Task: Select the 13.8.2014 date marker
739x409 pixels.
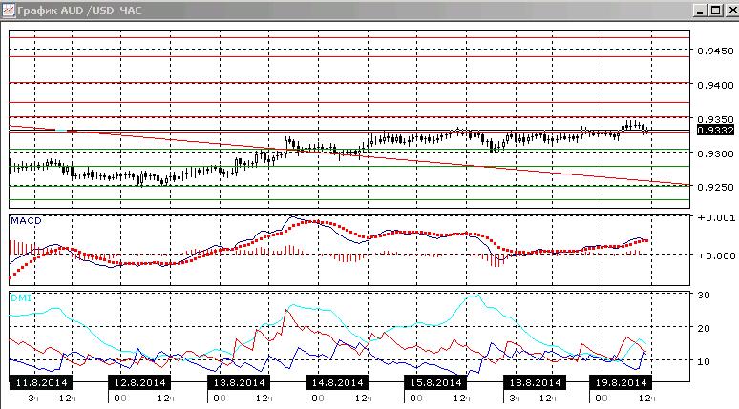Action: 239,382
